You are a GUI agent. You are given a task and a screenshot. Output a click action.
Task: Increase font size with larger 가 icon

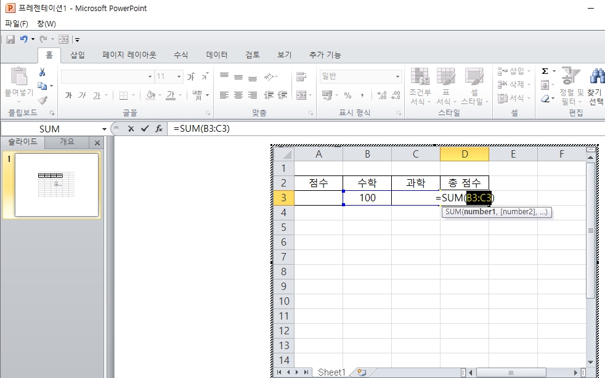pos(190,76)
